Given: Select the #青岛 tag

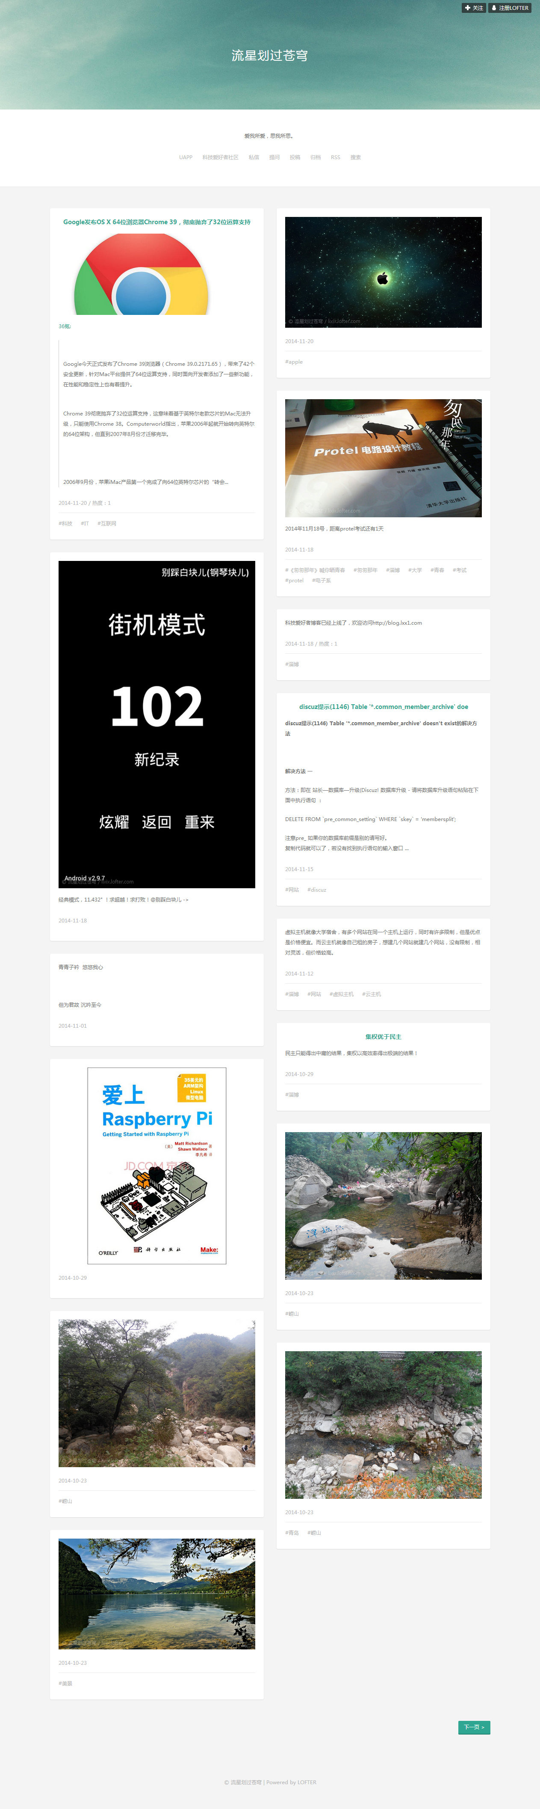Looking at the screenshot, I should coord(292,1532).
